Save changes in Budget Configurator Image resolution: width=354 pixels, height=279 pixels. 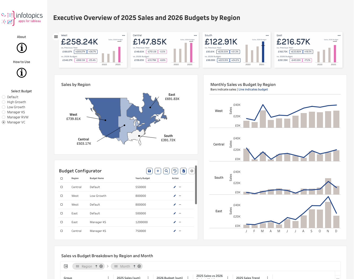click(x=149, y=171)
